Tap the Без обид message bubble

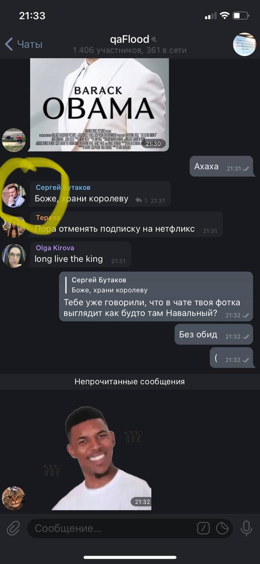(214, 334)
